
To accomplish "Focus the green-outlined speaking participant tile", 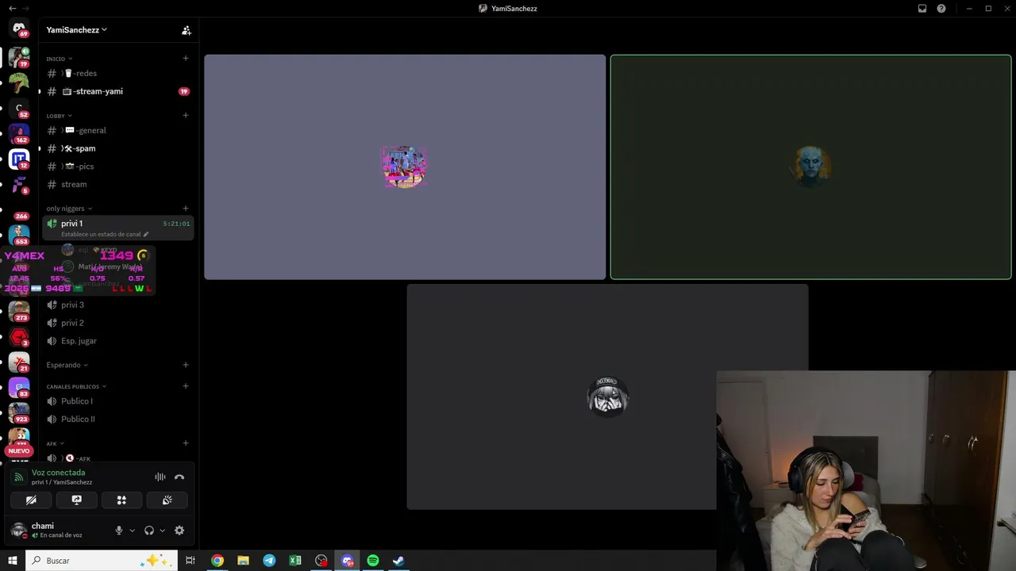I will 810,167.
